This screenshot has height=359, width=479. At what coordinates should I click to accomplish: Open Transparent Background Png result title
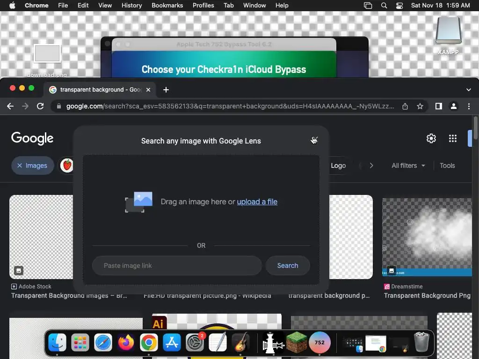pyautogui.click(x=427, y=295)
